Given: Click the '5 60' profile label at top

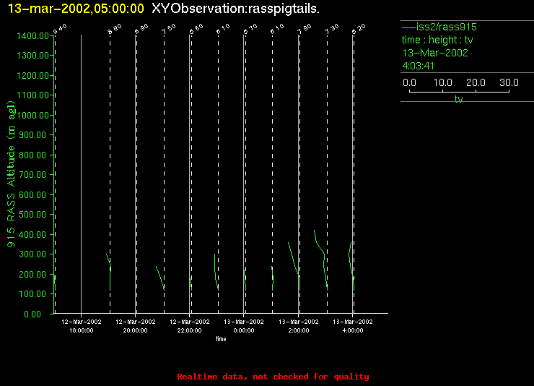Looking at the screenshot, I should tap(196, 30).
